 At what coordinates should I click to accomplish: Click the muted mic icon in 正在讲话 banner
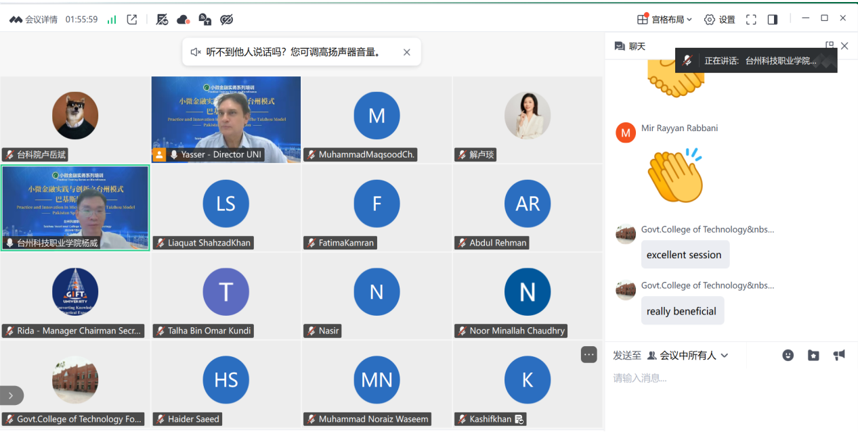click(x=687, y=60)
